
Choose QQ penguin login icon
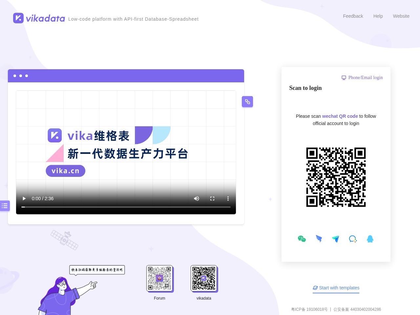370,239
